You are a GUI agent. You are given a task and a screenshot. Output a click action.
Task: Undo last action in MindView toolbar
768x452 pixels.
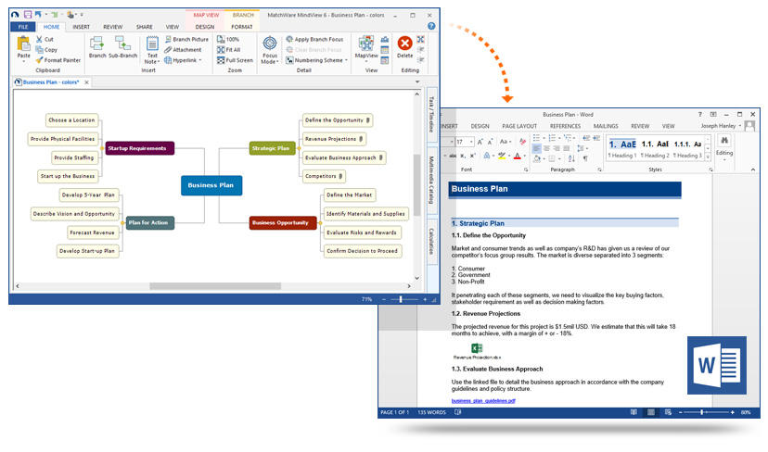[38, 15]
